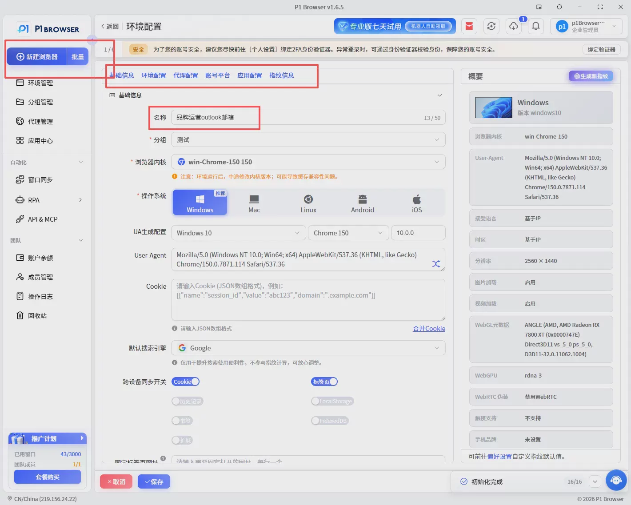Image resolution: width=631 pixels, height=505 pixels.
Task: Switch to the 应用配置 tab
Action: 250,76
